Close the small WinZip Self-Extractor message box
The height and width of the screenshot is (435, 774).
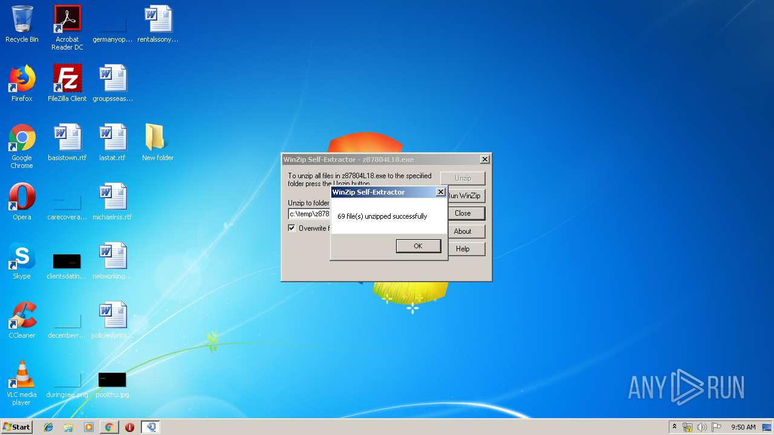coord(441,192)
